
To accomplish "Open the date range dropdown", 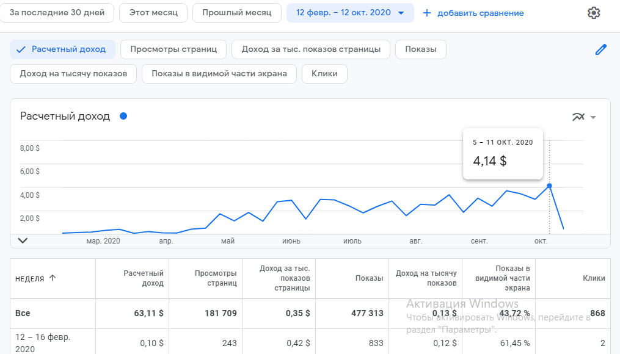I will tap(349, 13).
